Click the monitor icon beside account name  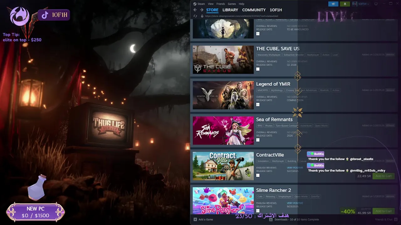tap(376, 4)
